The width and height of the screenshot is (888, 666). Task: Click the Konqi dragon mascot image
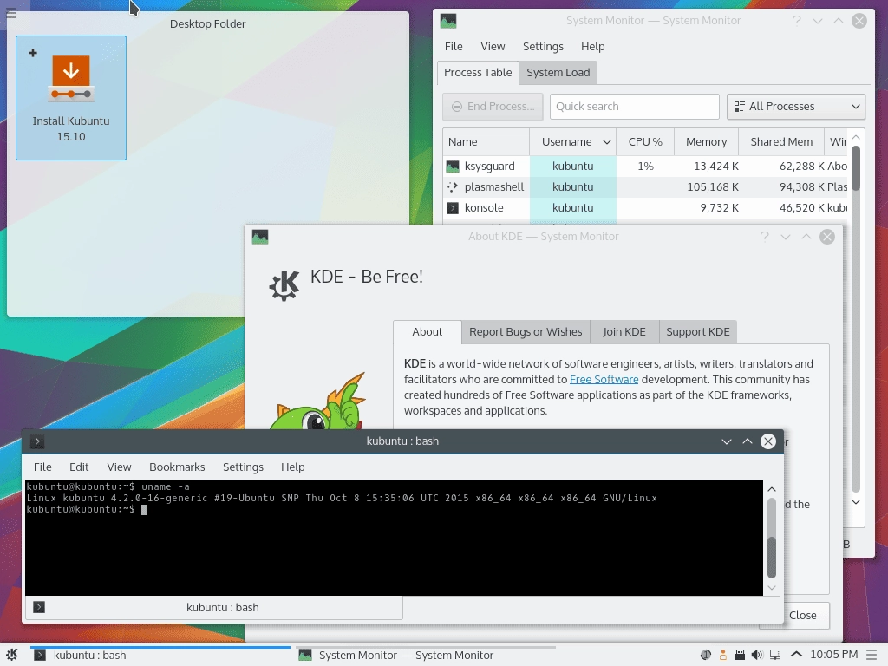click(x=317, y=401)
